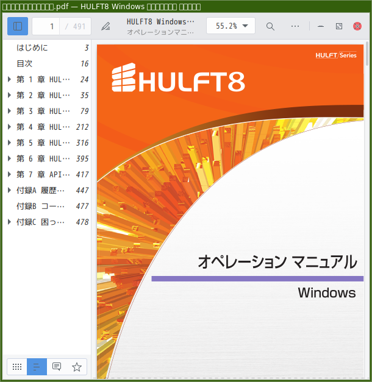Close the document viewer window
This screenshot has width=372, height=382.
click(x=357, y=26)
